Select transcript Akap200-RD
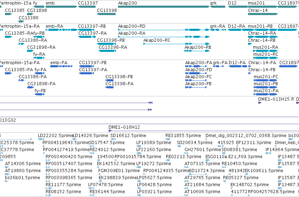 pyautogui.click(x=164, y=30)
